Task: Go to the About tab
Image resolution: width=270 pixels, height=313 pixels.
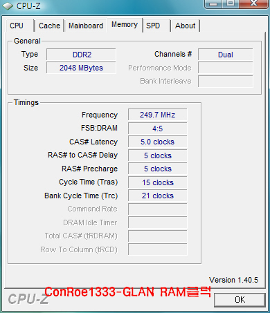Action: point(186,26)
